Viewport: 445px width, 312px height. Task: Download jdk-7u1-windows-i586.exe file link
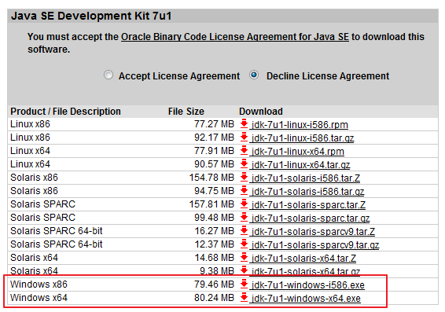point(308,284)
